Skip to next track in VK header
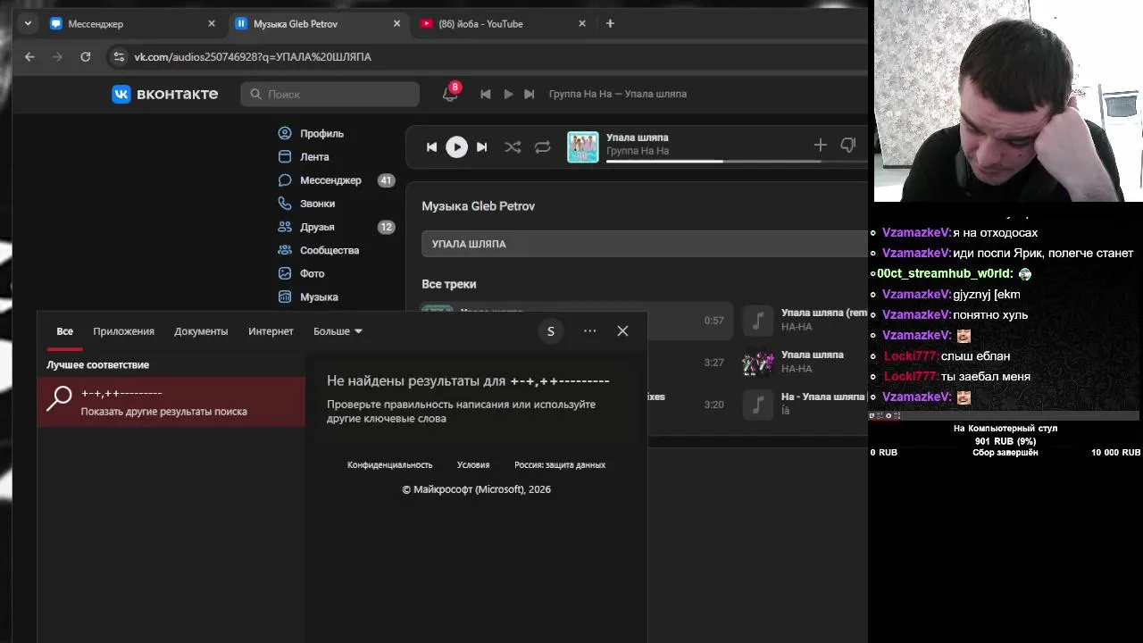1143x643 pixels. (x=529, y=94)
